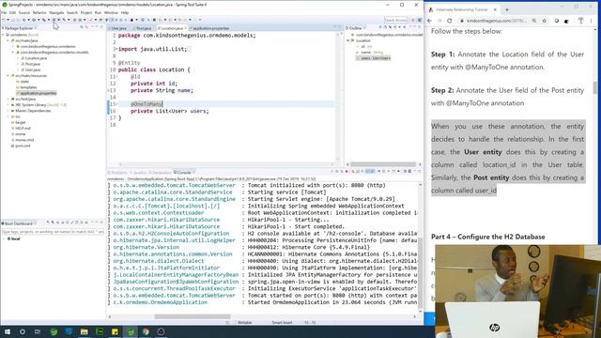Open the Help menu
The height and width of the screenshot is (338, 601).
(x=125, y=12)
